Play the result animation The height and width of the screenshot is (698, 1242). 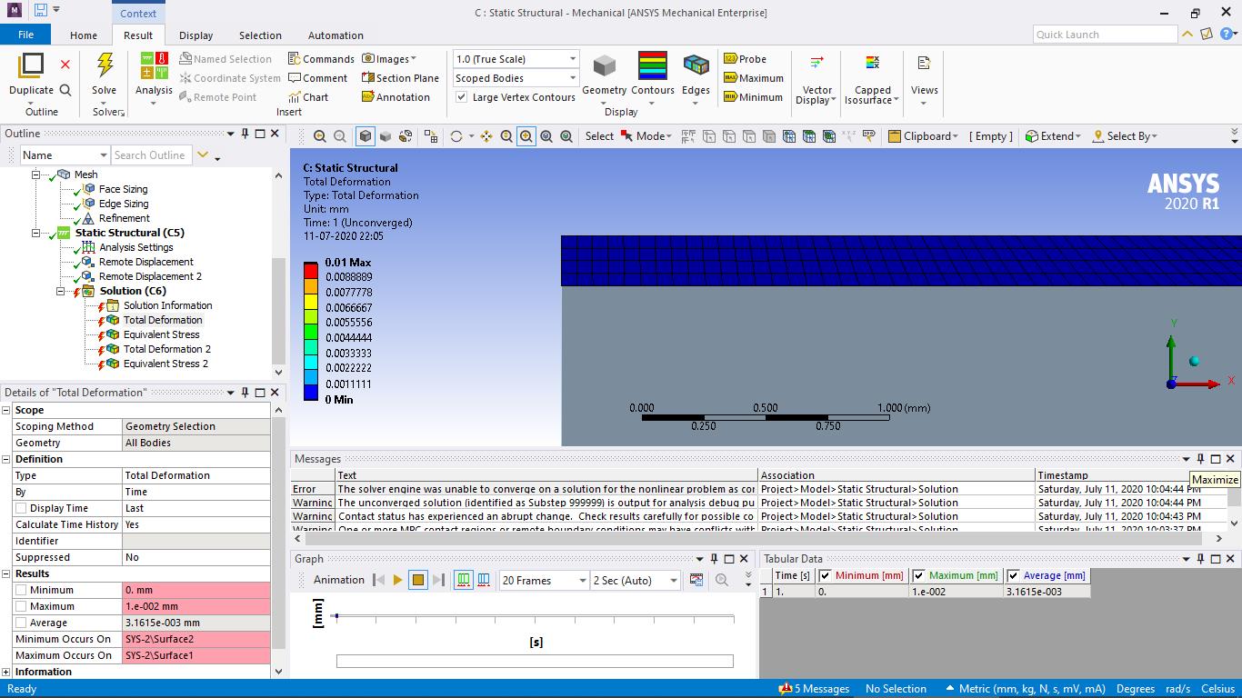397,580
